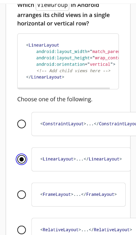136x235 pixels.
Task: Click the selected LinearLayout radio button
Action: point(21,159)
